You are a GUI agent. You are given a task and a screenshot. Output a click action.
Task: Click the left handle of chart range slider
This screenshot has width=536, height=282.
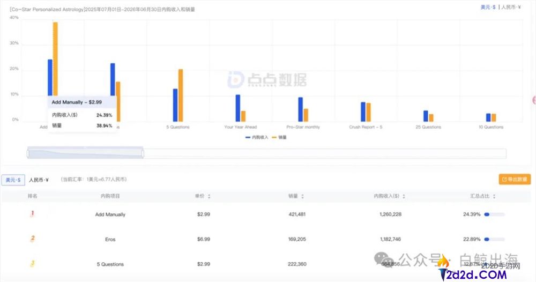tap(28, 153)
